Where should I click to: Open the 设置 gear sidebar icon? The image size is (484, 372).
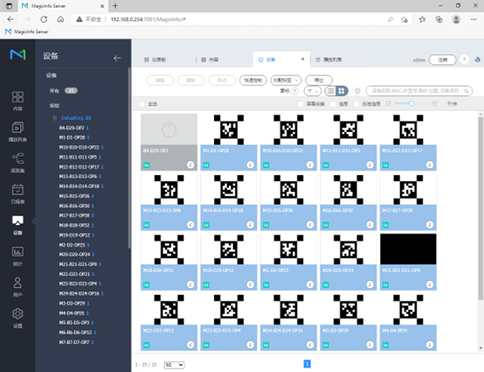click(x=17, y=318)
